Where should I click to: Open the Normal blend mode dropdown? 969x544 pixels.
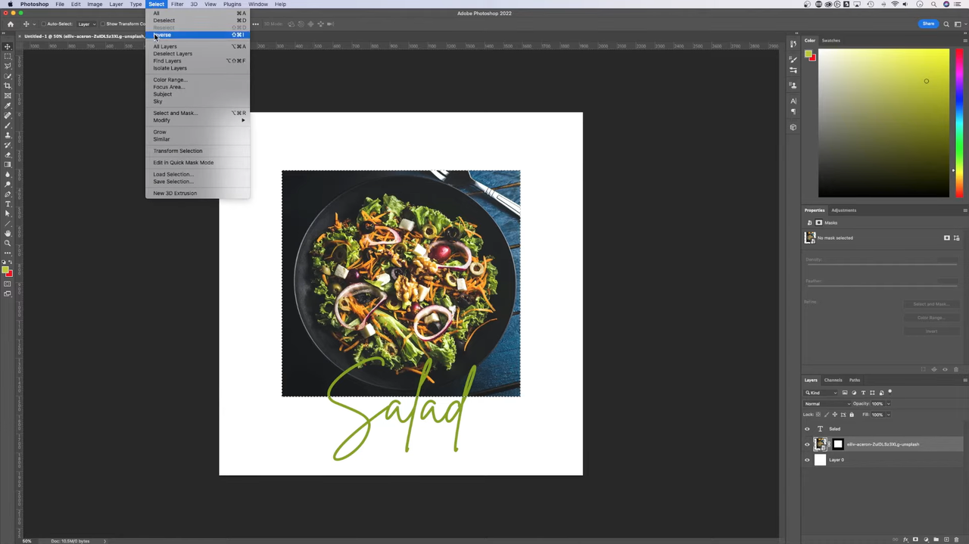coord(827,404)
